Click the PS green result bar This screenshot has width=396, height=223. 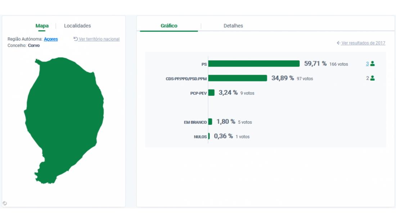point(254,64)
